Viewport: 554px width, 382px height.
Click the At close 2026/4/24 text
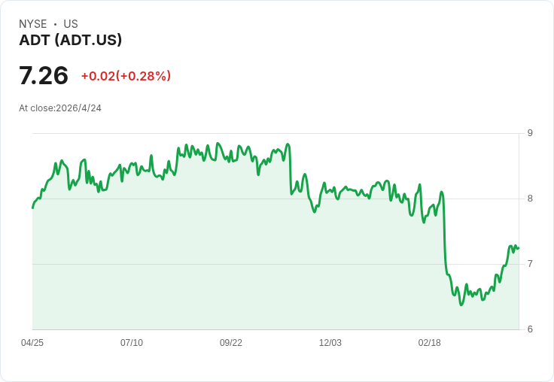(60, 108)
